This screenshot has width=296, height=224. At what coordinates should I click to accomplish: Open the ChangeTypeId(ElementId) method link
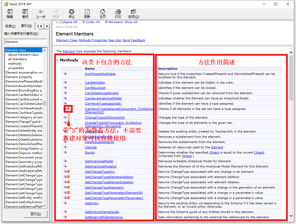point(105,118)
